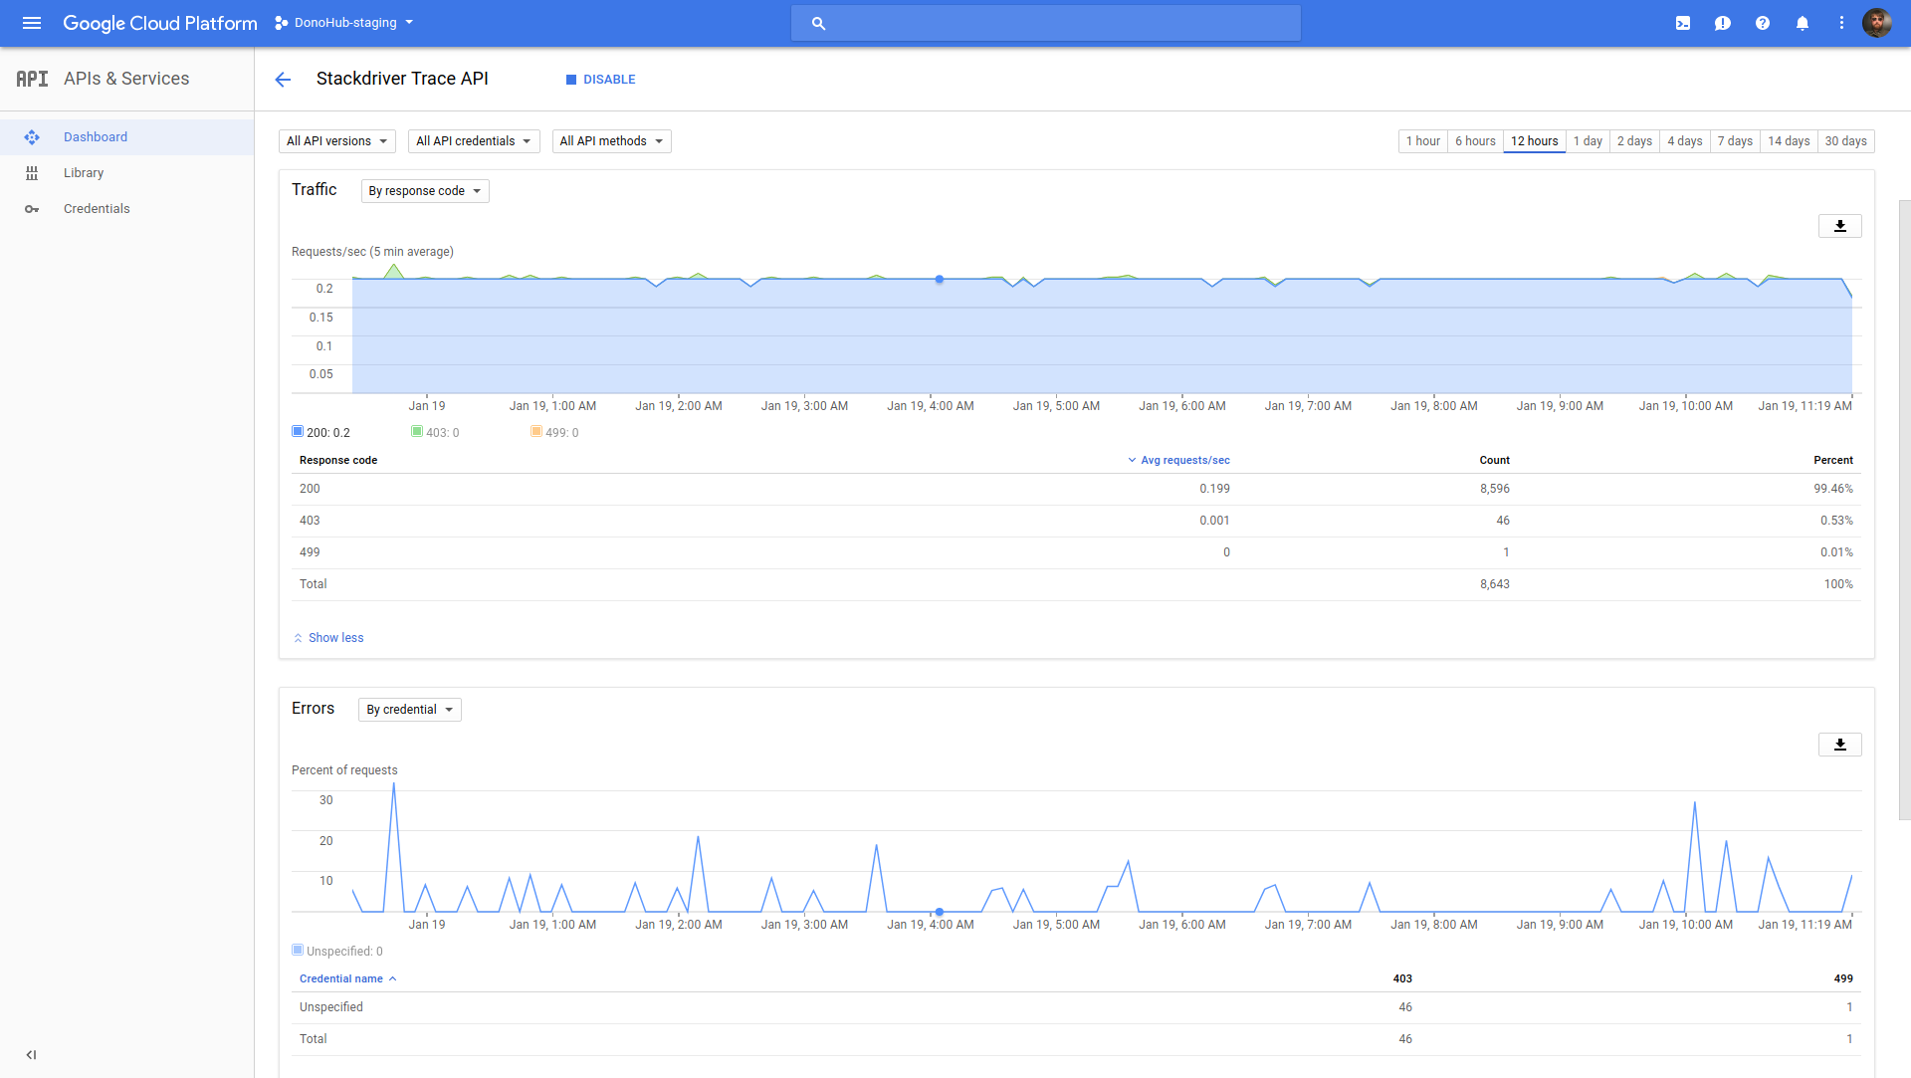
Task: Open Cloud Shell terminal icon
Action: tap(1683, 23)
